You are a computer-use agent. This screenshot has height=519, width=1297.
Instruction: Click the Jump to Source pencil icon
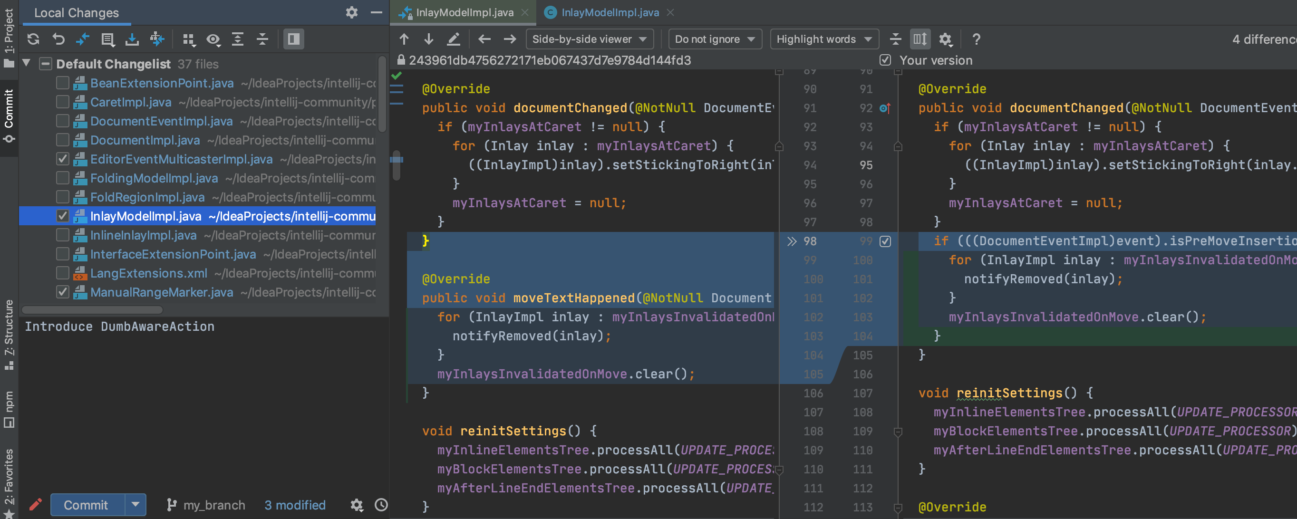pyautogui.click(x=454, y=39)
